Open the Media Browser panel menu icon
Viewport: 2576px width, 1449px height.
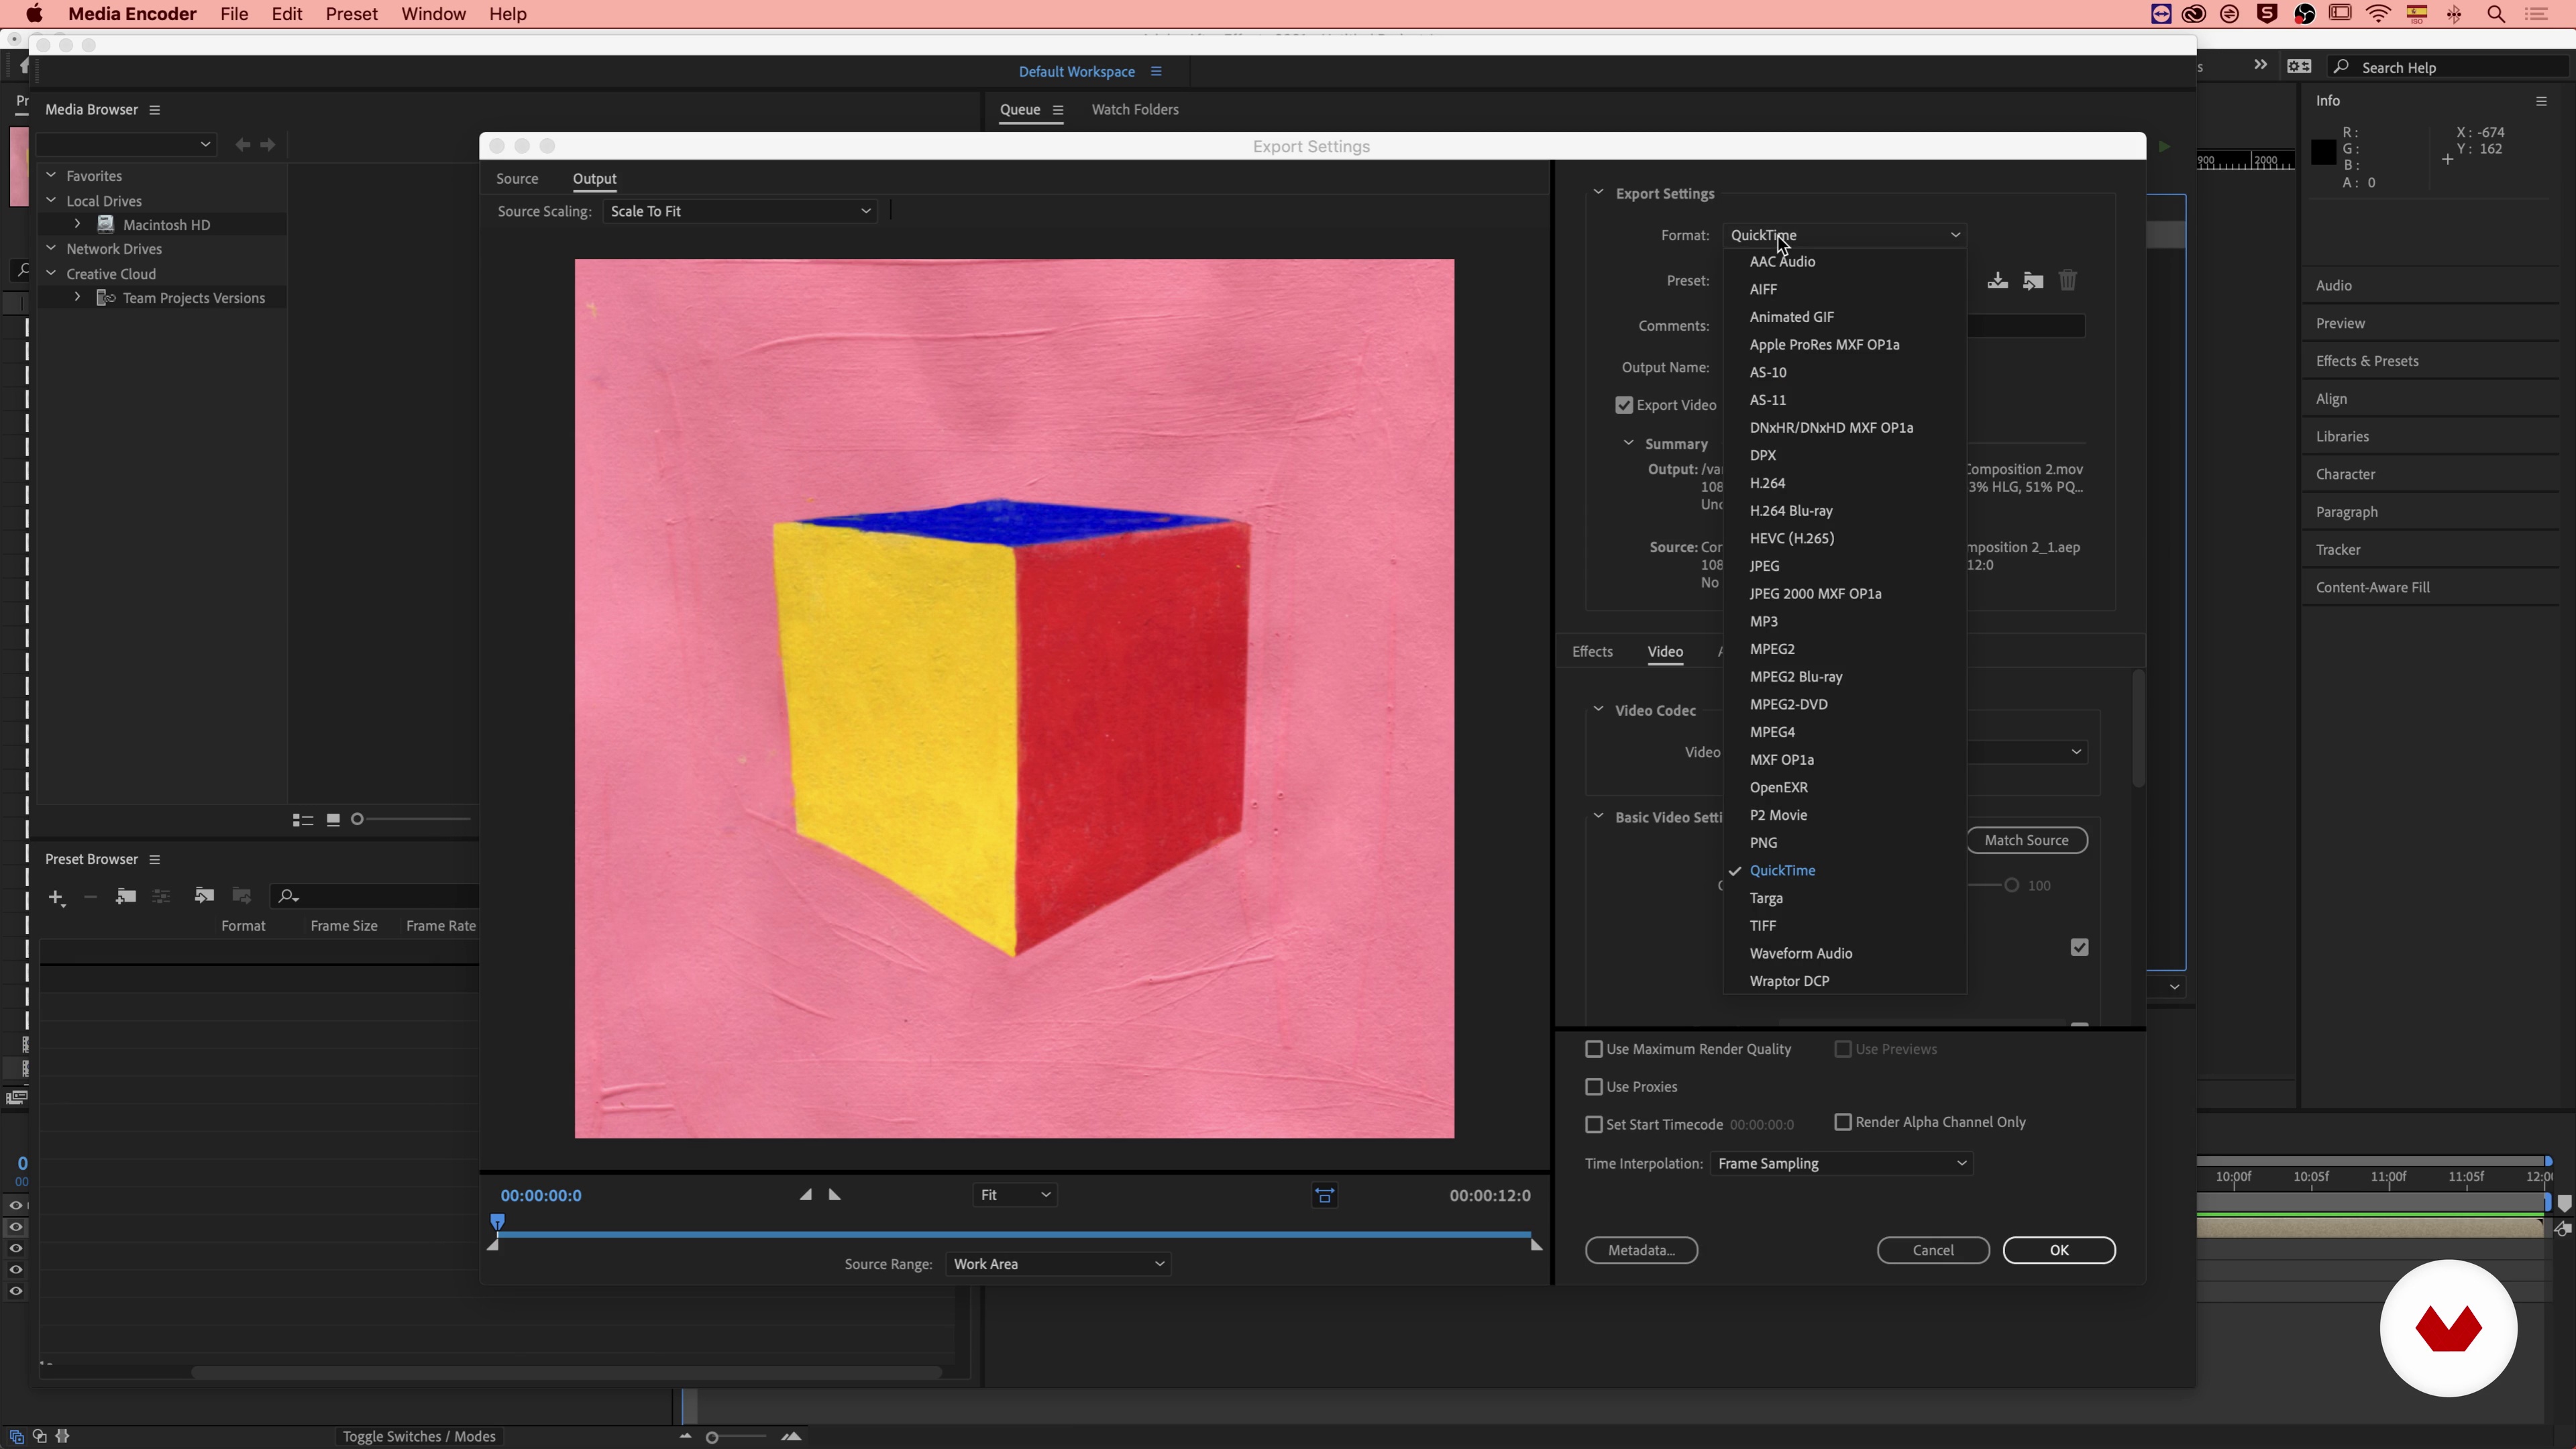(x=154, y=110)
